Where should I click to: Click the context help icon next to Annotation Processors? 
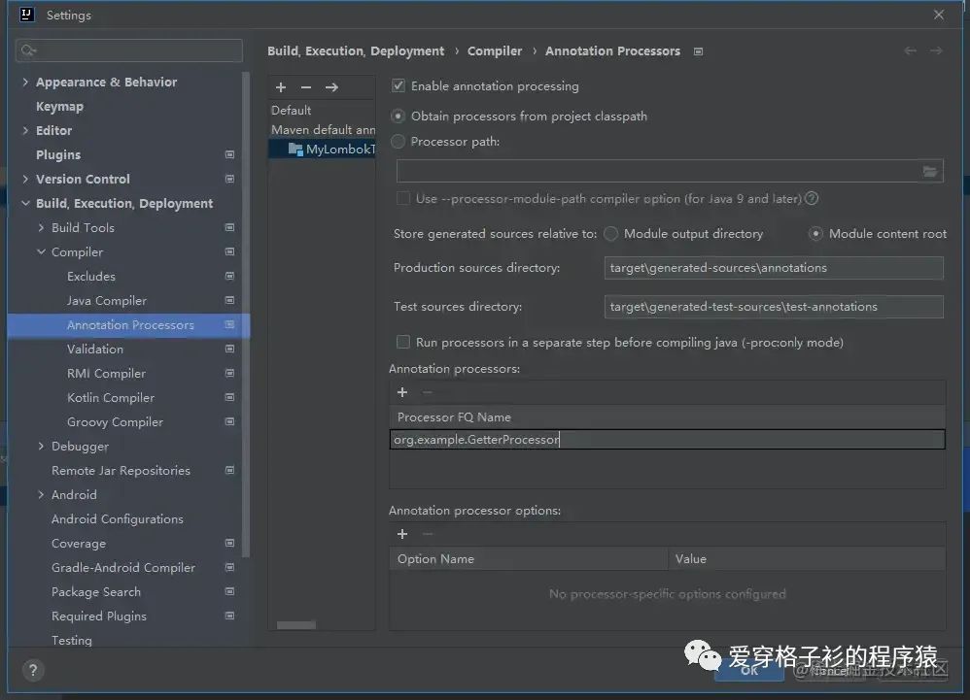coord(698,50)
